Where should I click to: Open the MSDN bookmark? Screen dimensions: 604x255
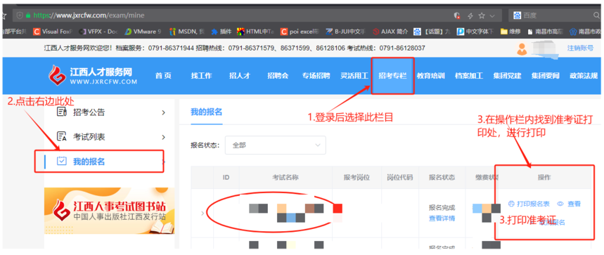click(187, 32)
